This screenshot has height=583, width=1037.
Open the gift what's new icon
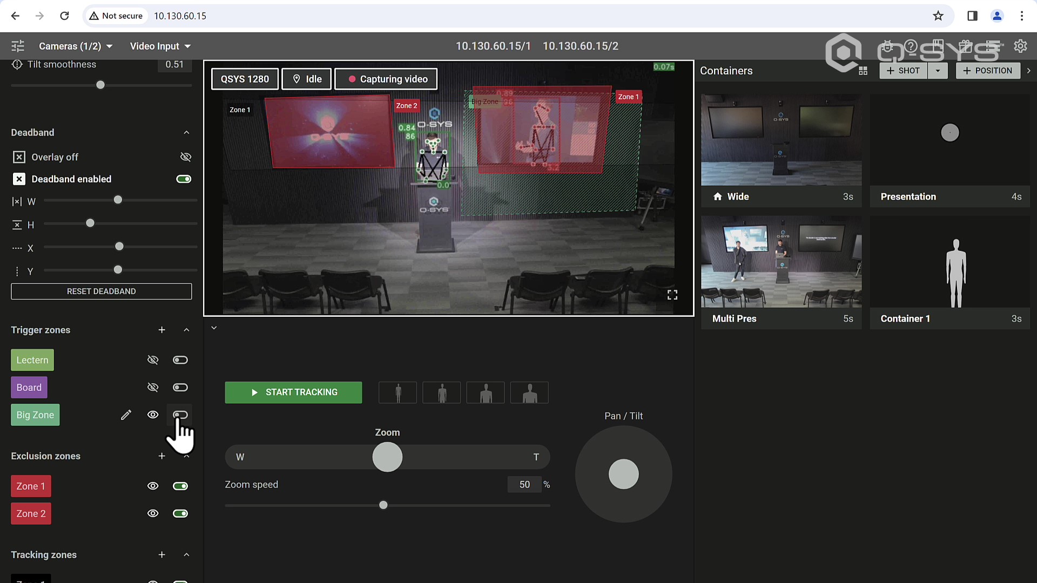coord(966,46)
